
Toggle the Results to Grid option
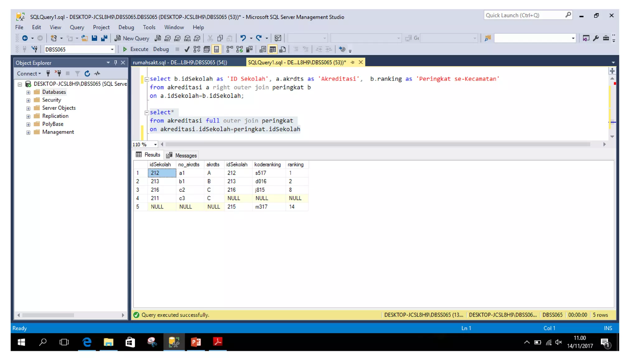point(273,49)
